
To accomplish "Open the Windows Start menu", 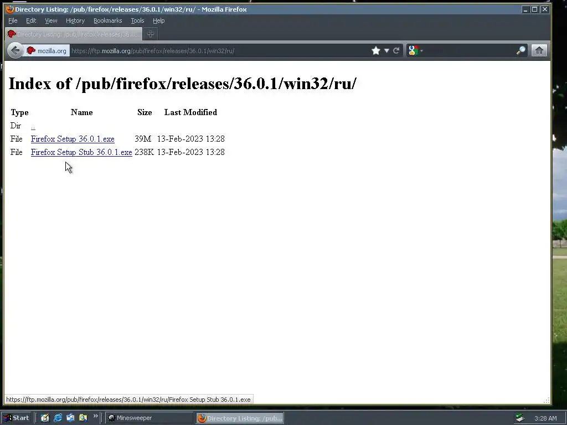I will point(17,418).
